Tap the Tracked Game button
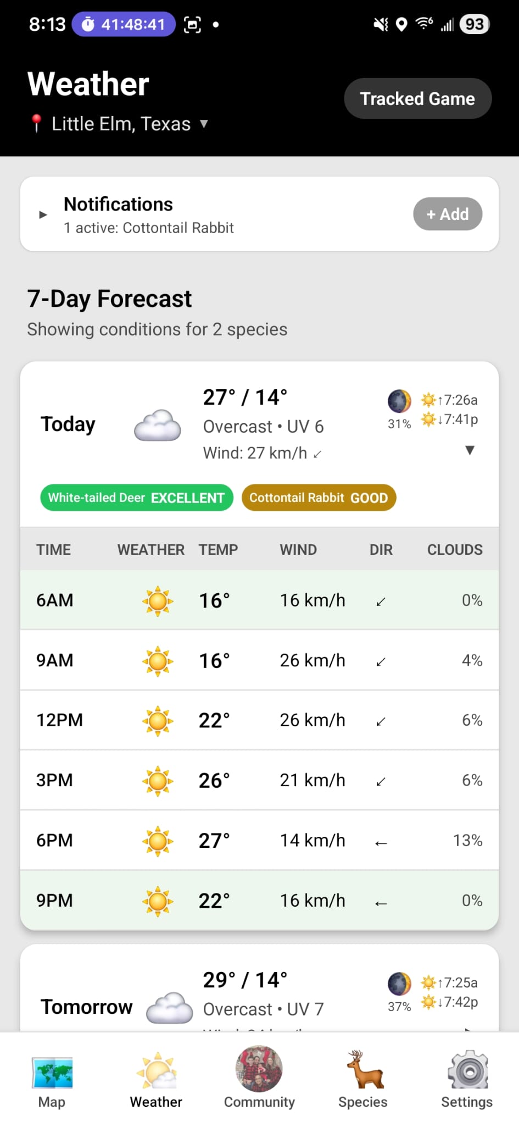 pyautogui.click(x=417, y=98)
